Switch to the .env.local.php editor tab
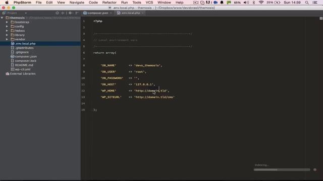This screenshot has width=323, height=181. pos(131,13)
